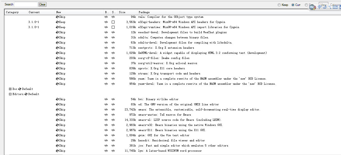Select the gvim GUI Vim editor text
This screenshot has height=155, width=341.
(164, 135)
